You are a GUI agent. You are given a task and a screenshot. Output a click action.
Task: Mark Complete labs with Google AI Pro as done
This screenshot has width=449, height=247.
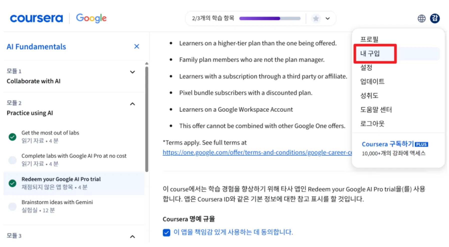[x=12, y=160]
